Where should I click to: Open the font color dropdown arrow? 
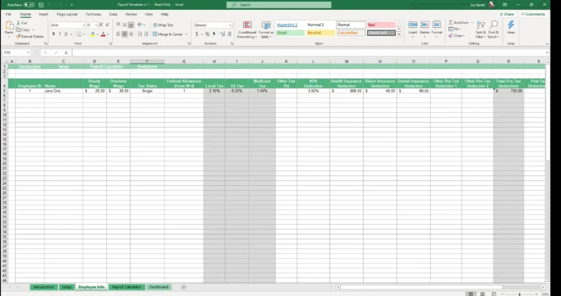[x=108, y=34]
